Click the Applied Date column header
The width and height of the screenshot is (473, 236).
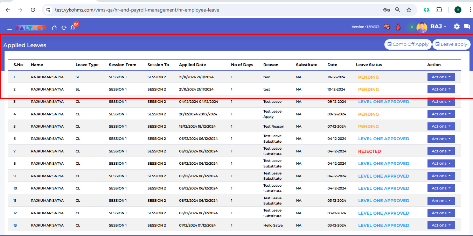point(192,65)
